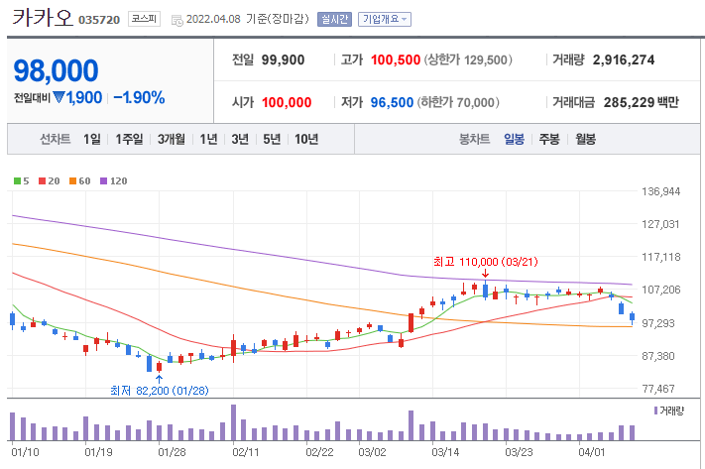The image size is (705, 469).
Task: Click the 거래량 value 2,916,274
Action: click(x=624, y=59)
